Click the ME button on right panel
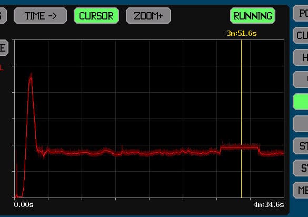The height and width of the screenshot is (217, 308). (x=301, y=190)
